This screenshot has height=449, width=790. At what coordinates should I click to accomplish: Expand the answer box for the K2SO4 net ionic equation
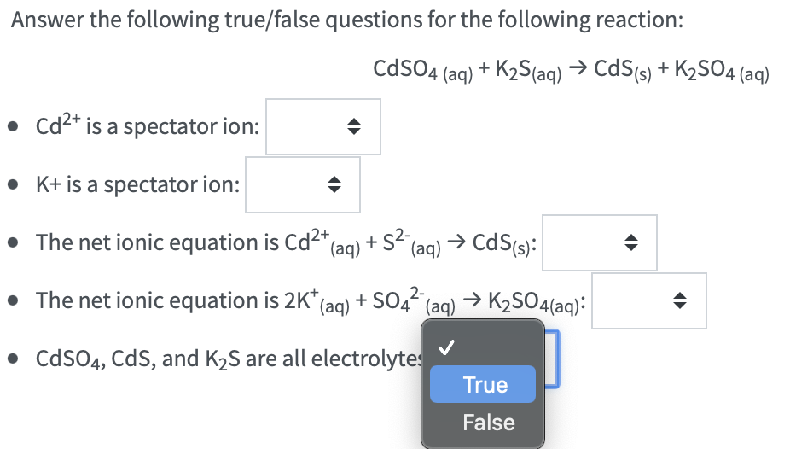648,301
